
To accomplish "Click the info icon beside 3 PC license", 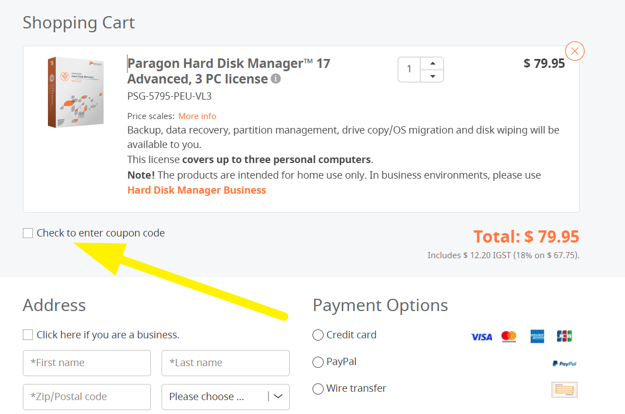I will tap(276, 78).
